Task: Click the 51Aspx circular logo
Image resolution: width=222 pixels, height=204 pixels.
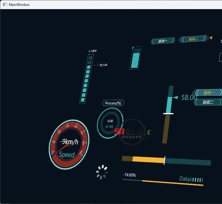Action: pyautogui.click(x=132, y=132)
